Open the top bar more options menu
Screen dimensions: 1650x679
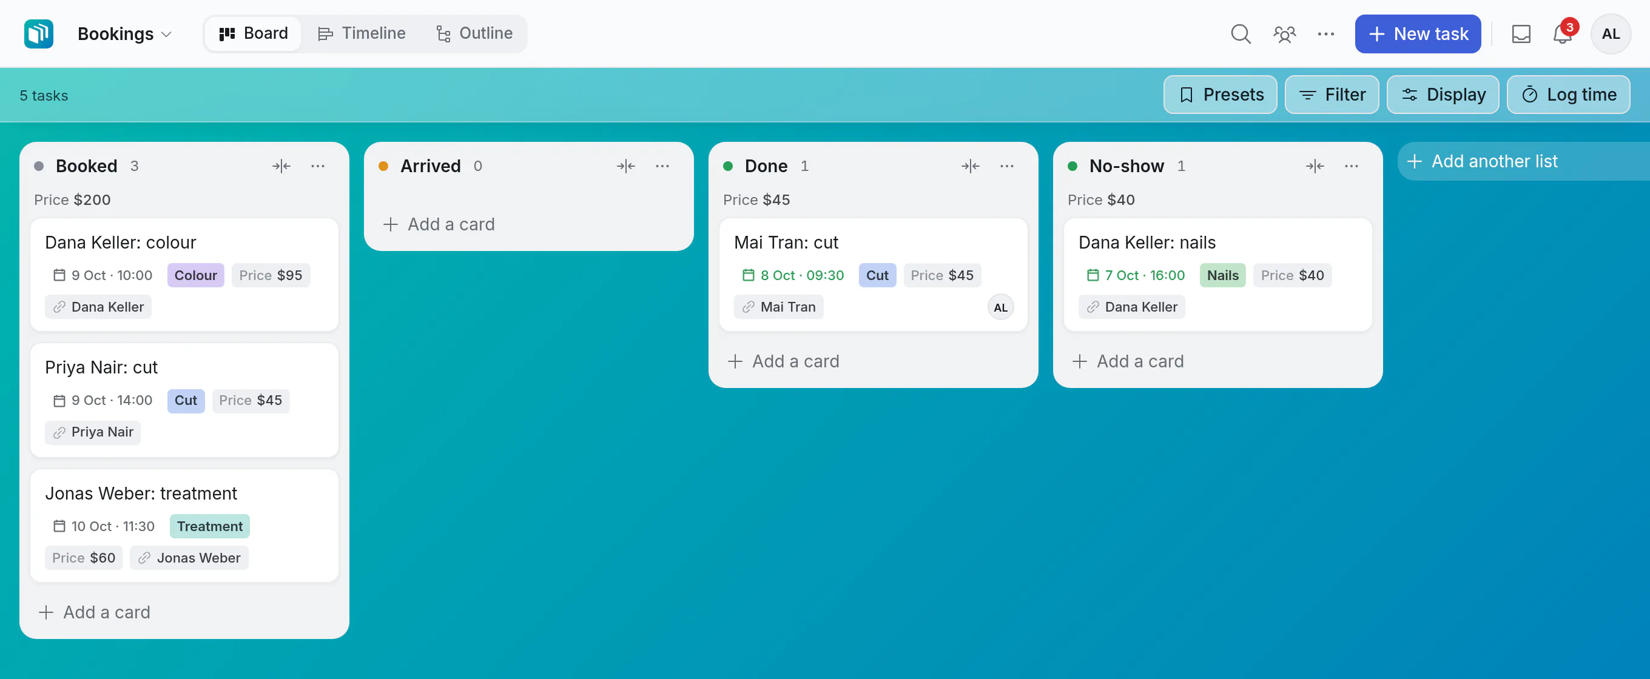(x=1325, y=34)
